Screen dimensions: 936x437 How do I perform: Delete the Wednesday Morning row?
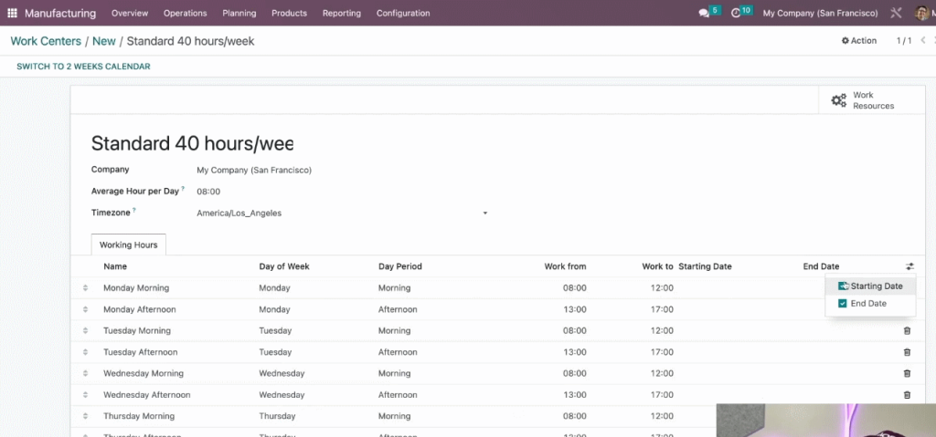[x=907, y=373]
